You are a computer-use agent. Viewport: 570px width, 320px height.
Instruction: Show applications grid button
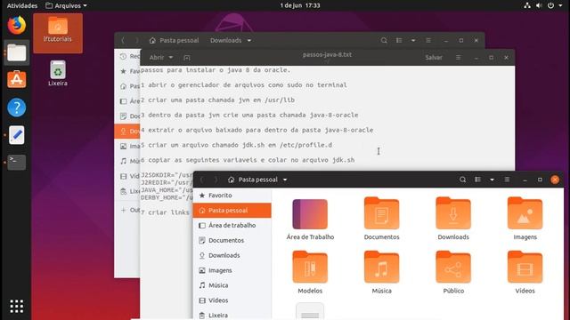pyautogui.click(x=17, y=306)
